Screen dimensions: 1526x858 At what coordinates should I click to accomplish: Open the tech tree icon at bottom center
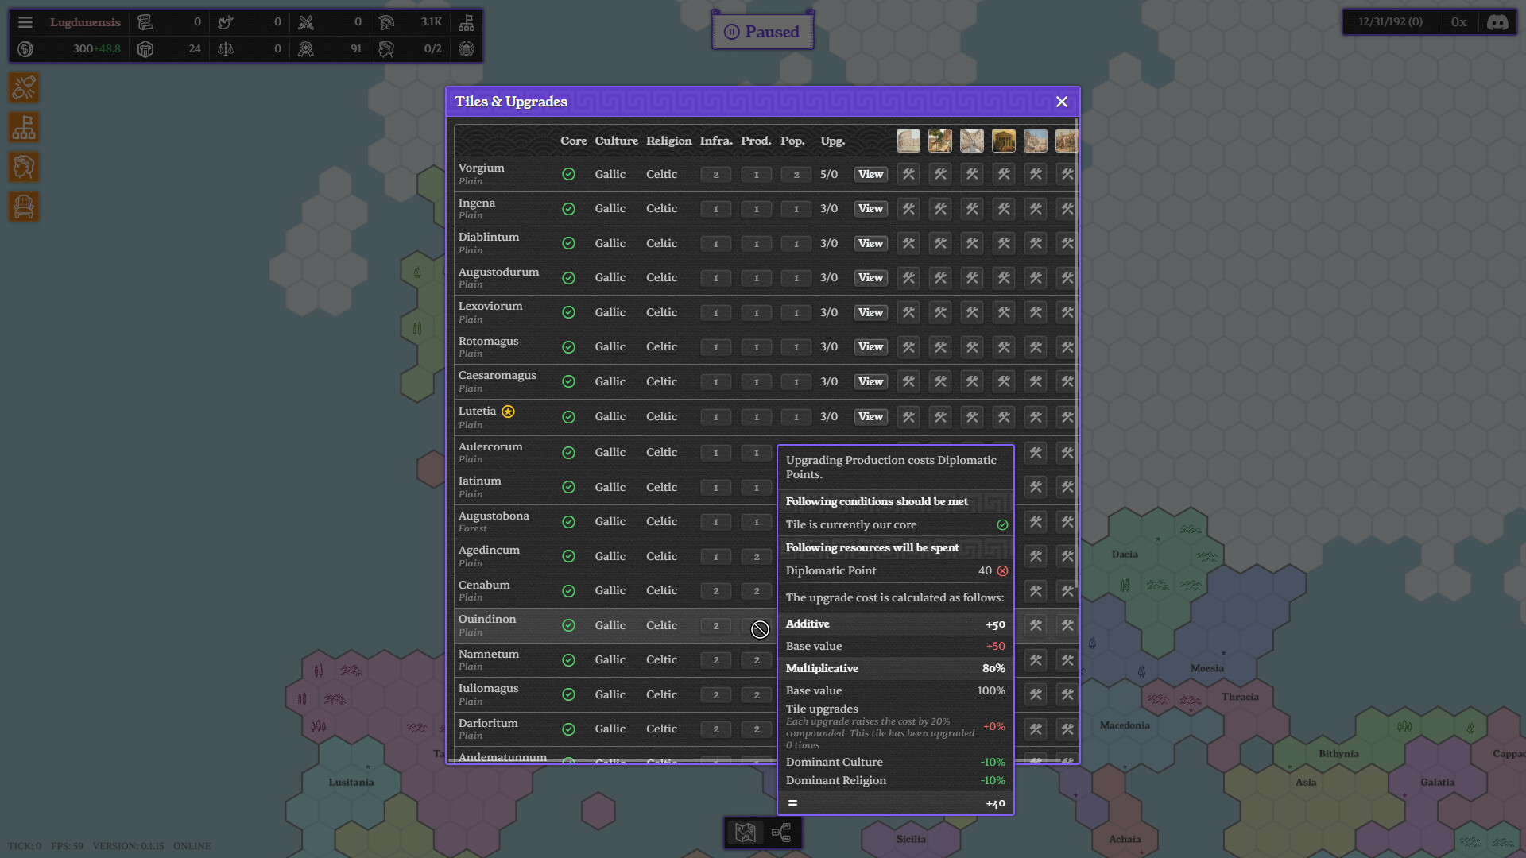tap(782, 833)
